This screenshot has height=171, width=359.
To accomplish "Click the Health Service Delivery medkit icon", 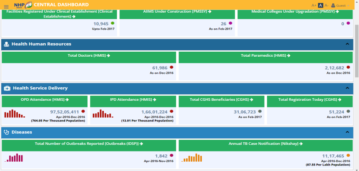I will tap(7, 88).
